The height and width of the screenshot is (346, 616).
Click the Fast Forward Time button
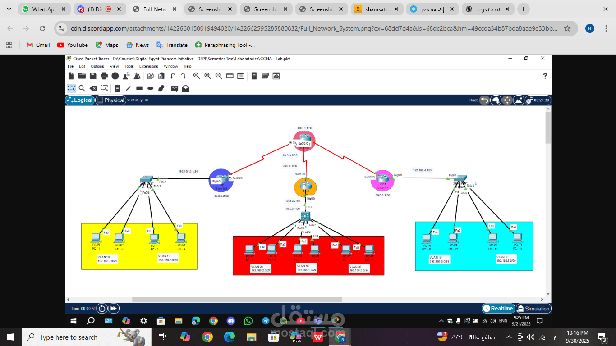[114, 309]
